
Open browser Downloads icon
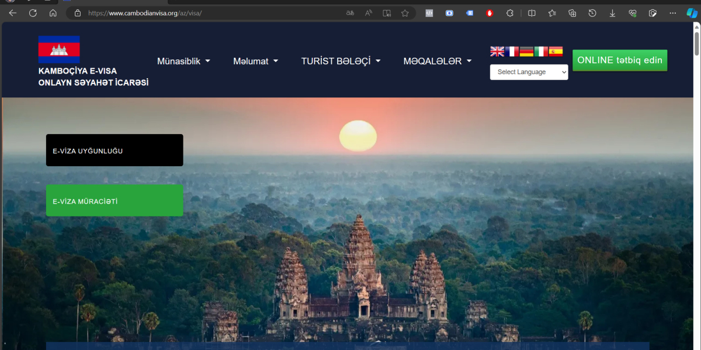[612, 13]
